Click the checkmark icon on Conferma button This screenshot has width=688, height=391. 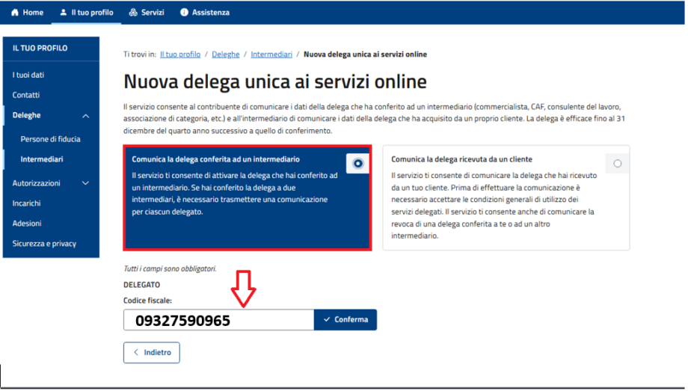pyautogui.click(x=327, y=320)
